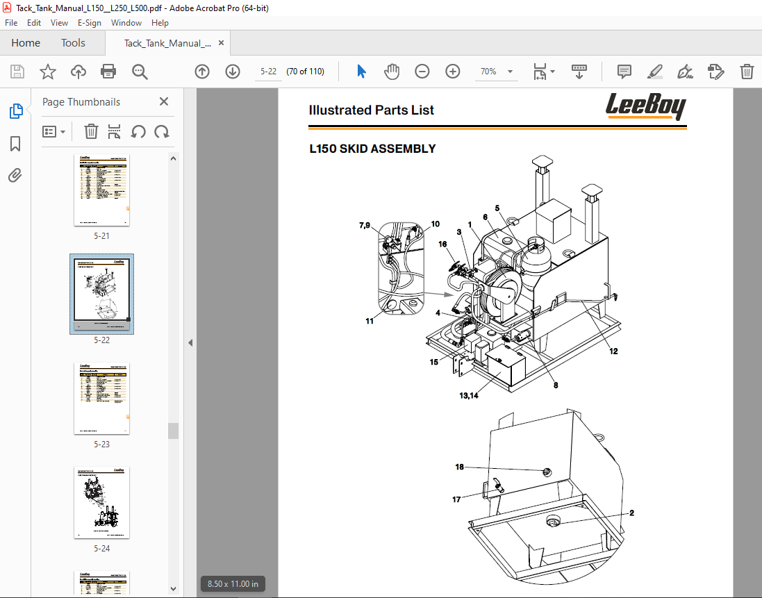Close the Tack_Tank_Manual tab
This screenshot has height=598, width=762.
(221, 43)
